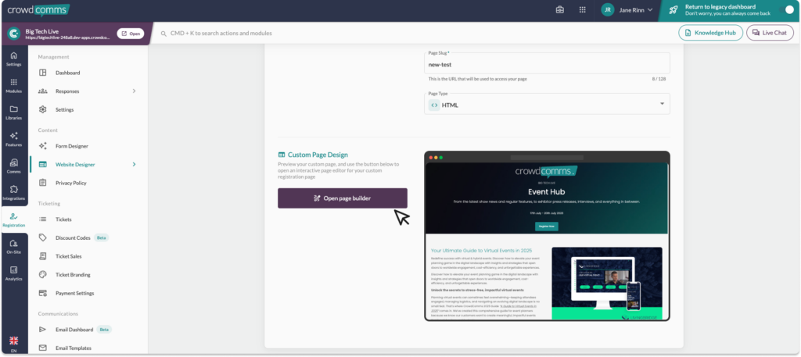The height and width of the screenshot is (357, 801).
Task: Click the apps grid icon in header
Action: pyautogui.click(x=582, y=10)
